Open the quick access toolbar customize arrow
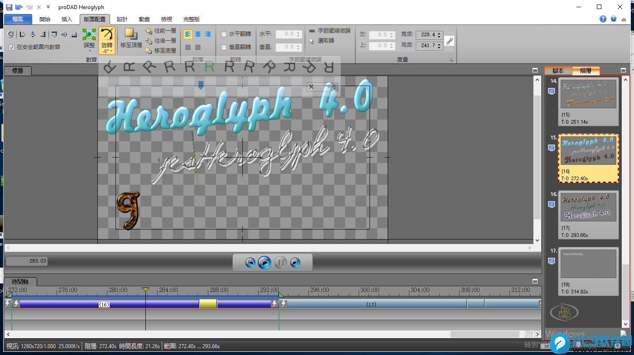Viewport: 634px width, 355px height. pos(48,7)
